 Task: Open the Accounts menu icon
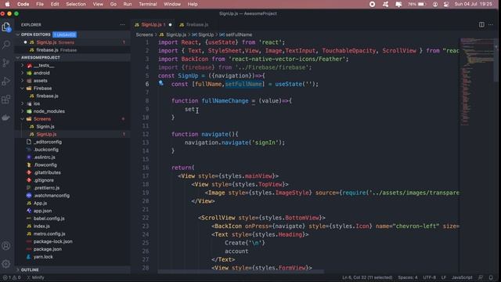pos(6,245)
